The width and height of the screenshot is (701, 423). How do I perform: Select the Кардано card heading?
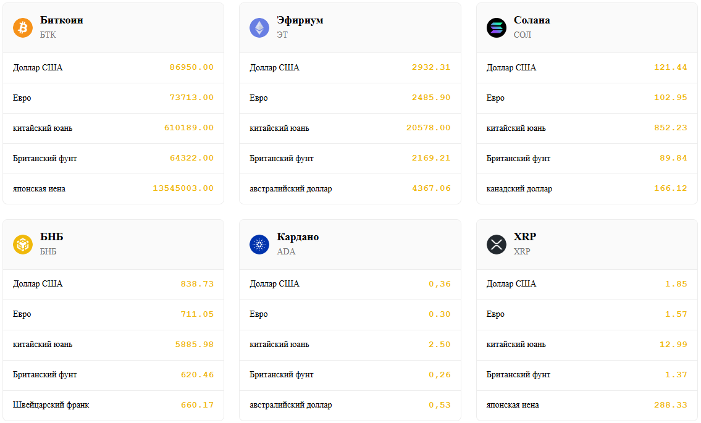pos(298,237)
